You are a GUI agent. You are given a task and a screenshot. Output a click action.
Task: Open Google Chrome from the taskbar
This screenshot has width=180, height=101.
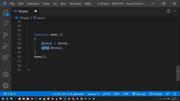69,99
